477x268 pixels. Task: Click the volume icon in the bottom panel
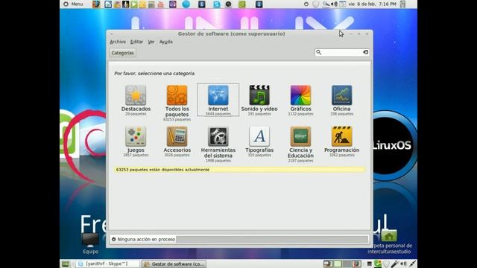click(403, 264)
